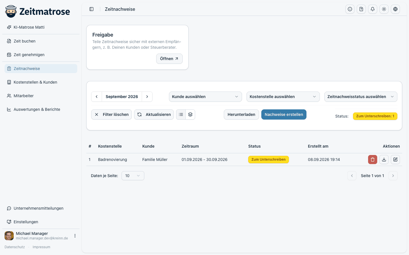The width and height of the screenshot is (409, 255).
Task: Click Michael Manager's avatar photo
Action: [x=9, y=236]
